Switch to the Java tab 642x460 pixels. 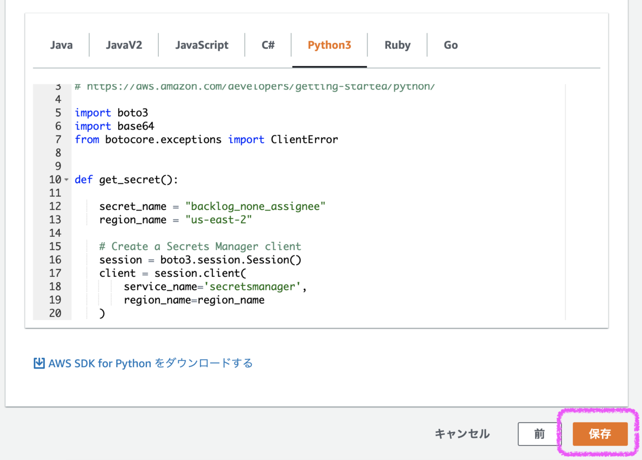[x=62, y=45]
